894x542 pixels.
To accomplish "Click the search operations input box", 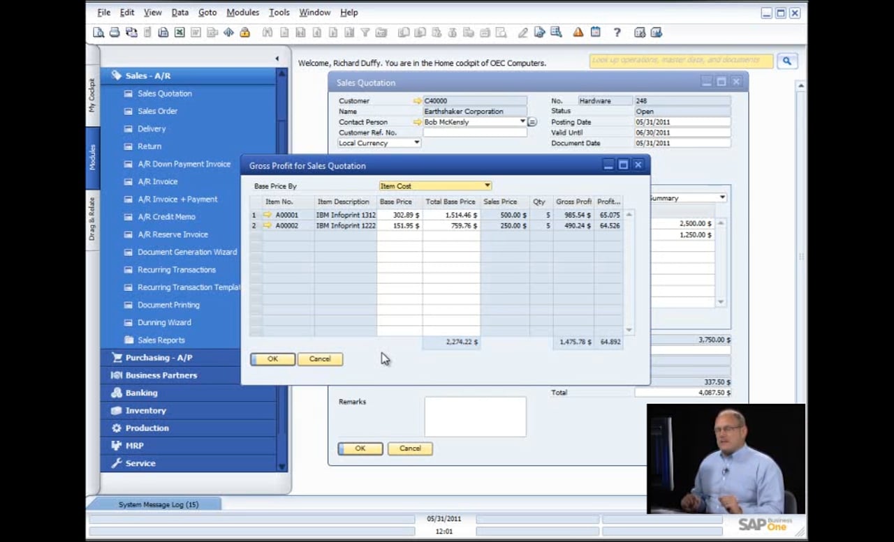I will [681, 61].
